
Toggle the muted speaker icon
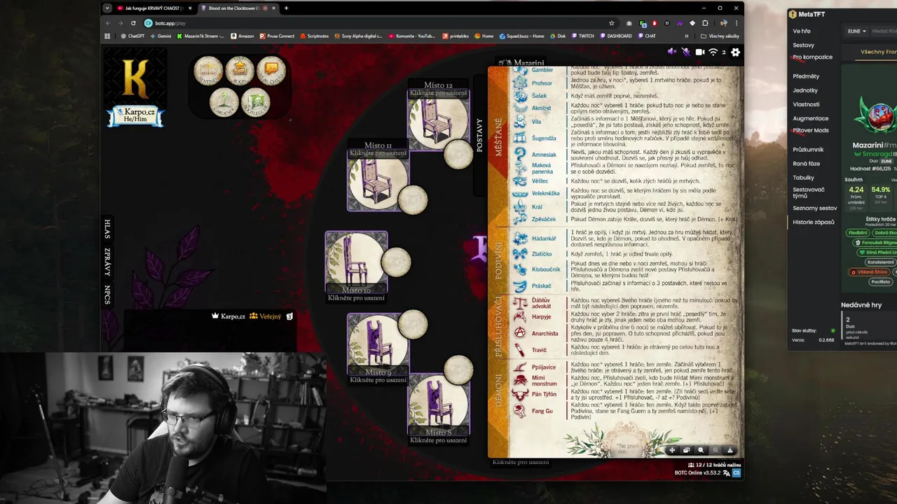pos(672,52)
